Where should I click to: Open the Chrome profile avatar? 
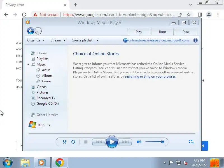(x=209, y=15)
